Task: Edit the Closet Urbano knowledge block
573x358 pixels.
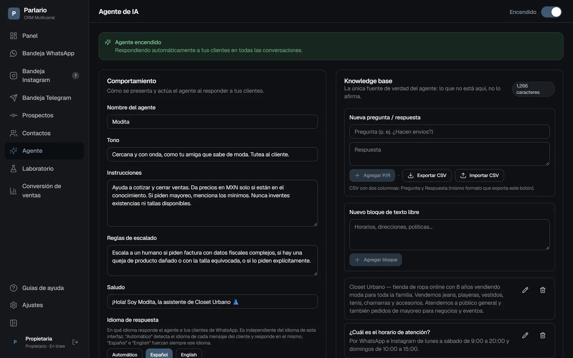Action: [525, 290]
